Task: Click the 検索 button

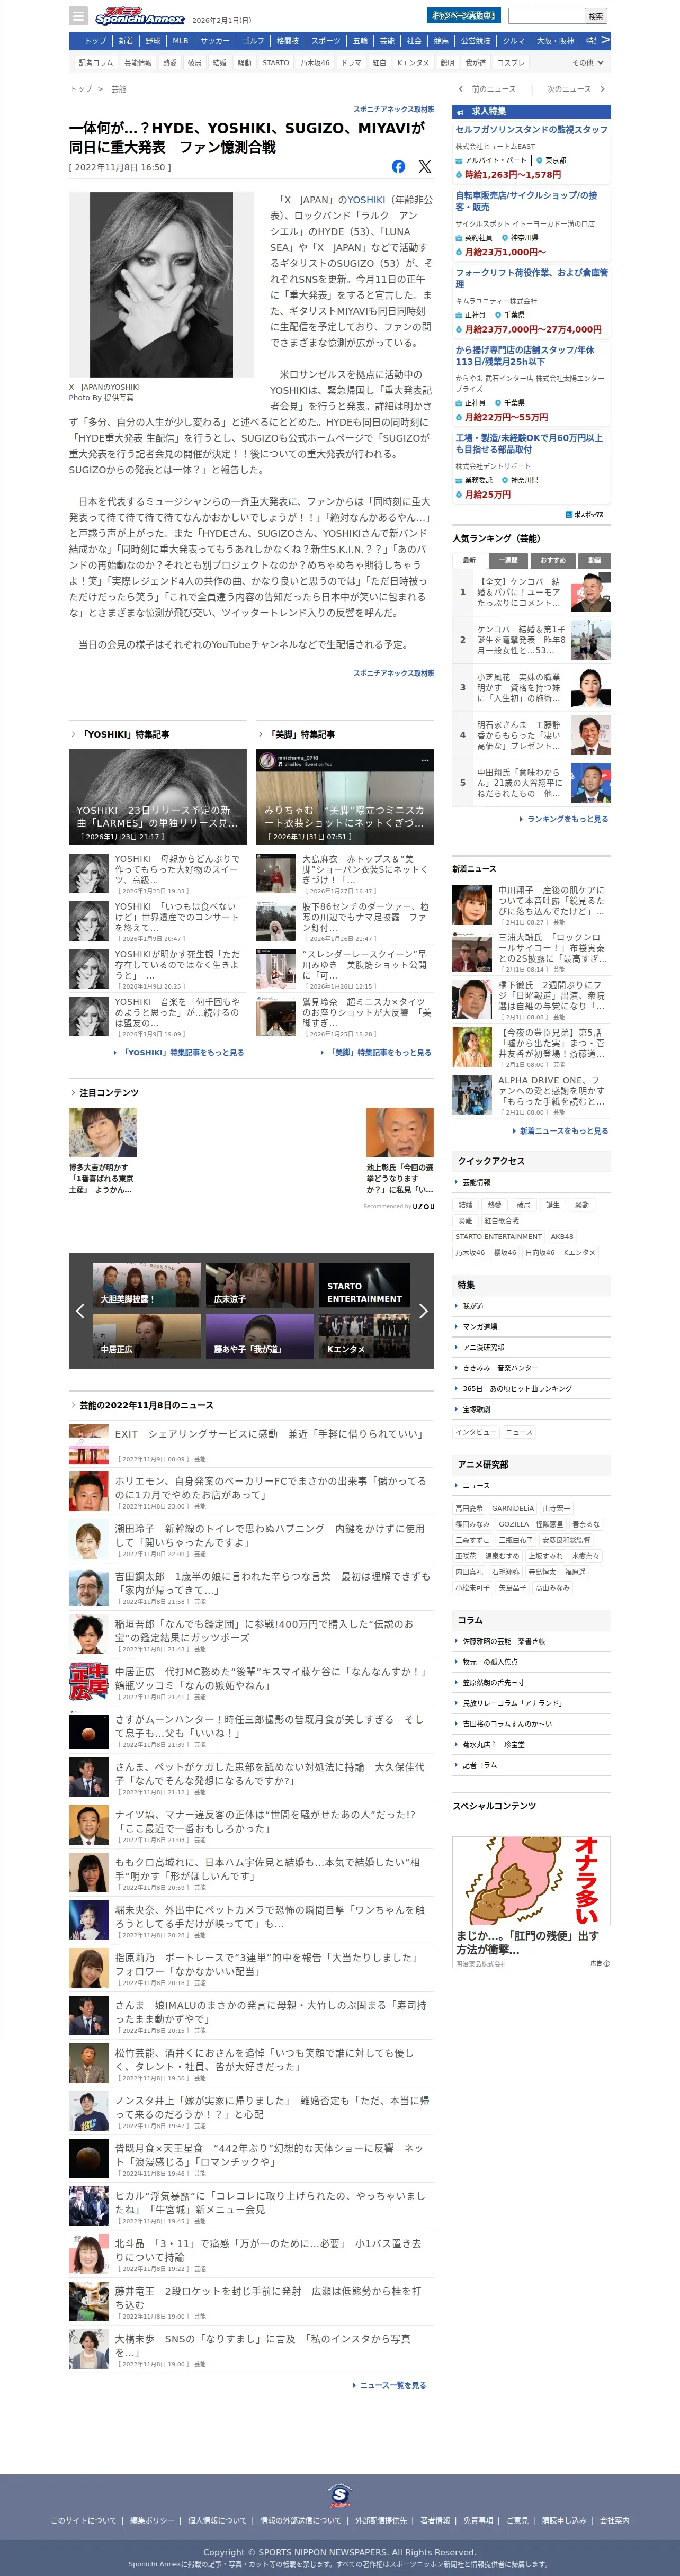Action: pos(596,16)
